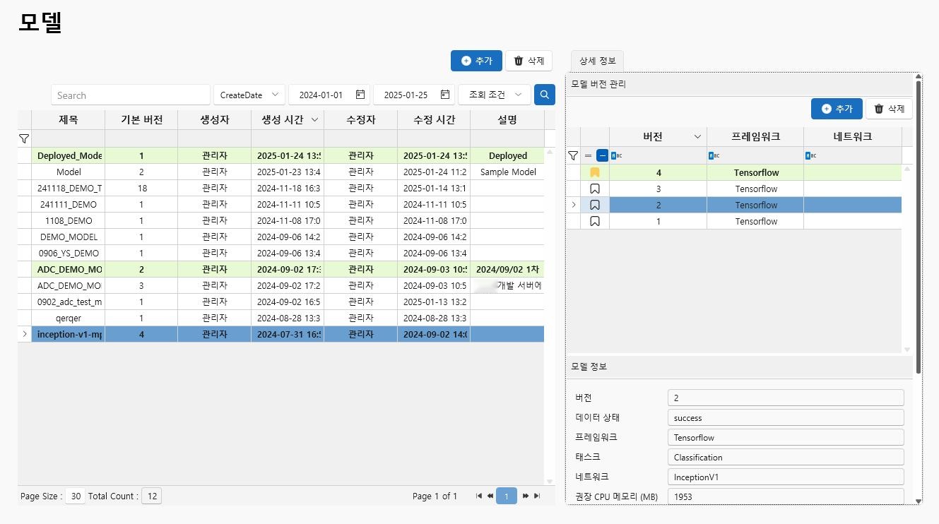This screenshot has width=939, height=524.
Task: Click the 추가 button above the model list
Action: 476,61
